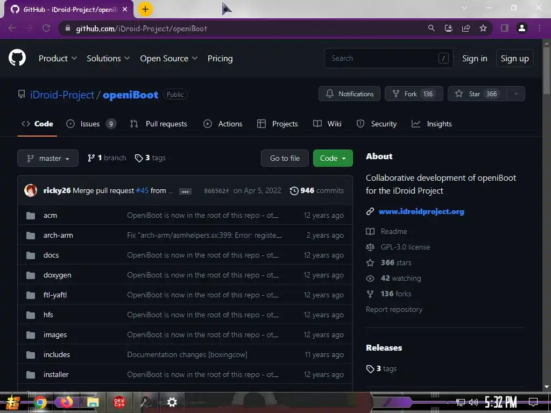Open the green Code dropdown
The height and width of the screenshot is (413, 551).
click(333, 159)
